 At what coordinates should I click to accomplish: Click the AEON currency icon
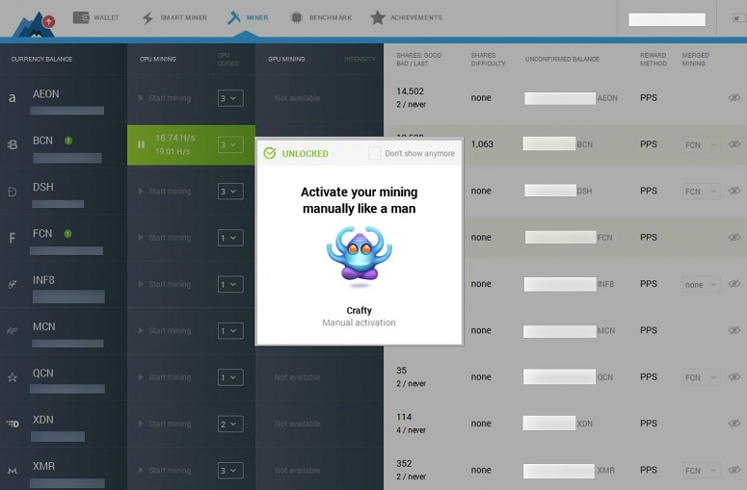click(13, 98)
